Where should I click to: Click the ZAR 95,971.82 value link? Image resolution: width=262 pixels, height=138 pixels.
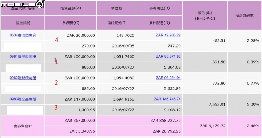point(168,57)
